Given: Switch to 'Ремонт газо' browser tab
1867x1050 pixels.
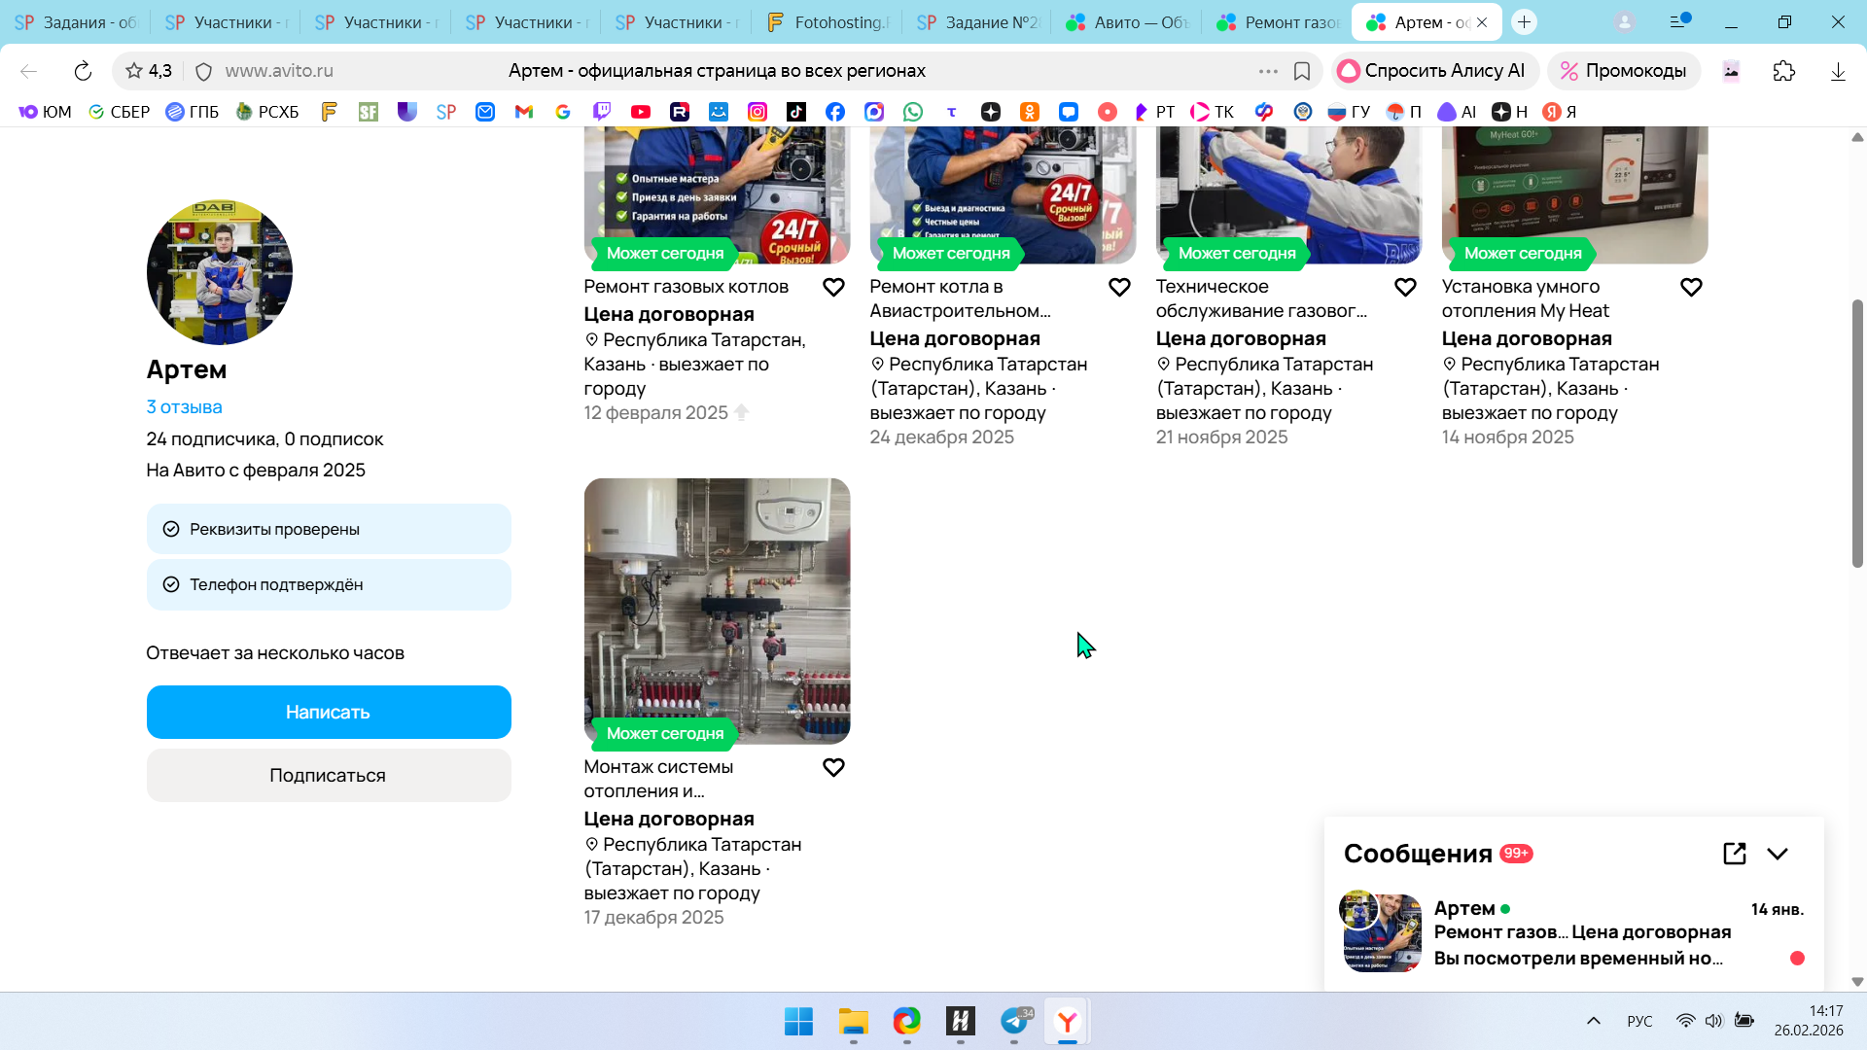Looking at the screenshot, I should tap(1279, 22).
